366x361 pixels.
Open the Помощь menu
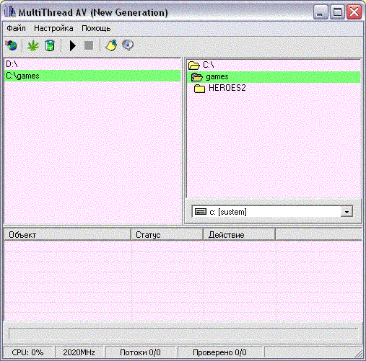pyautogui.click(x=96, y=28)
